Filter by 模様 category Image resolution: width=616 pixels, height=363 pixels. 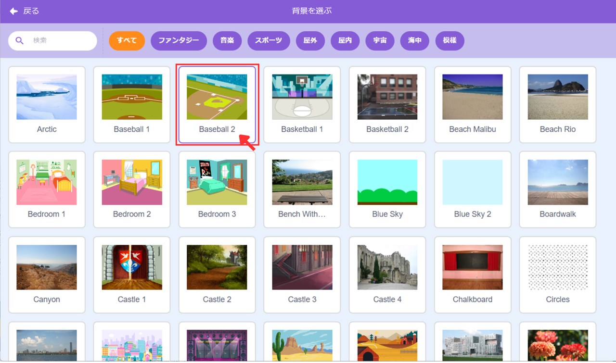tap(449, 41)
